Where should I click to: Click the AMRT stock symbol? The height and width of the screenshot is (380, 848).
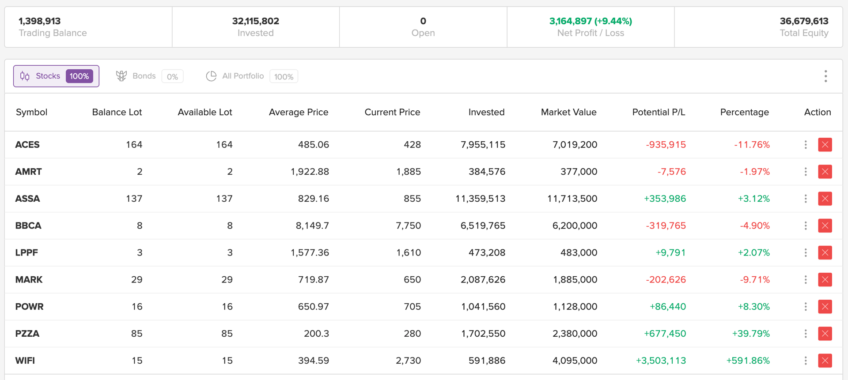(x=29, y=172)
